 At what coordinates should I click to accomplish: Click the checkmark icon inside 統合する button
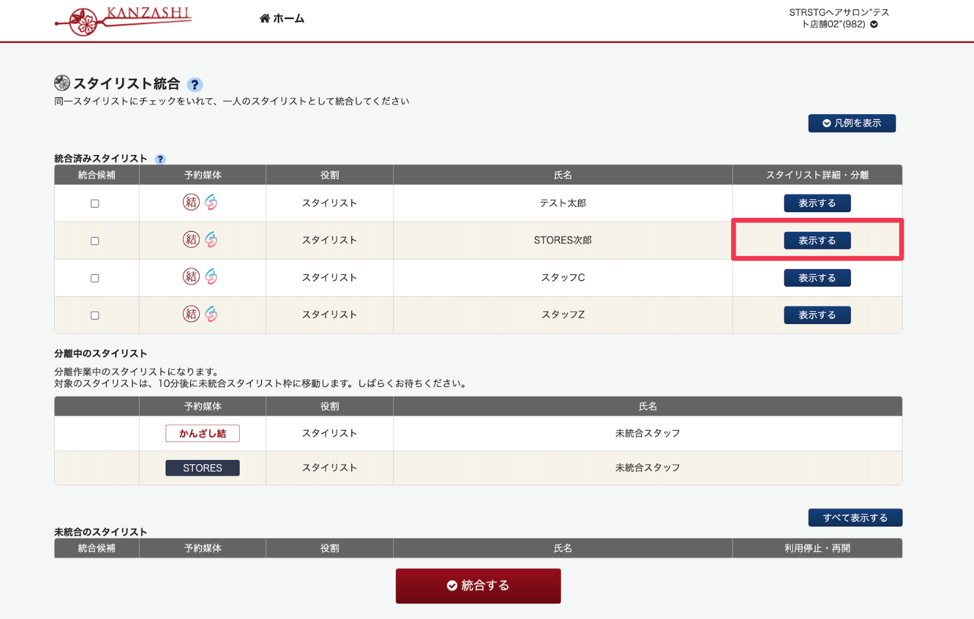coord(452,586)
